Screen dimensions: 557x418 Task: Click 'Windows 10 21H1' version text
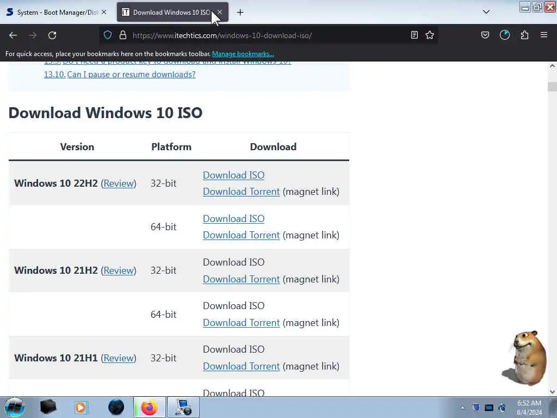tap(56, 358)
